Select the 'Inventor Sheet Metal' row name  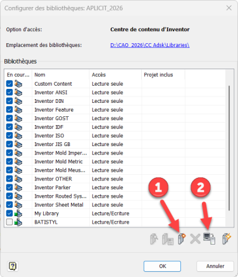tap(59, 205)
